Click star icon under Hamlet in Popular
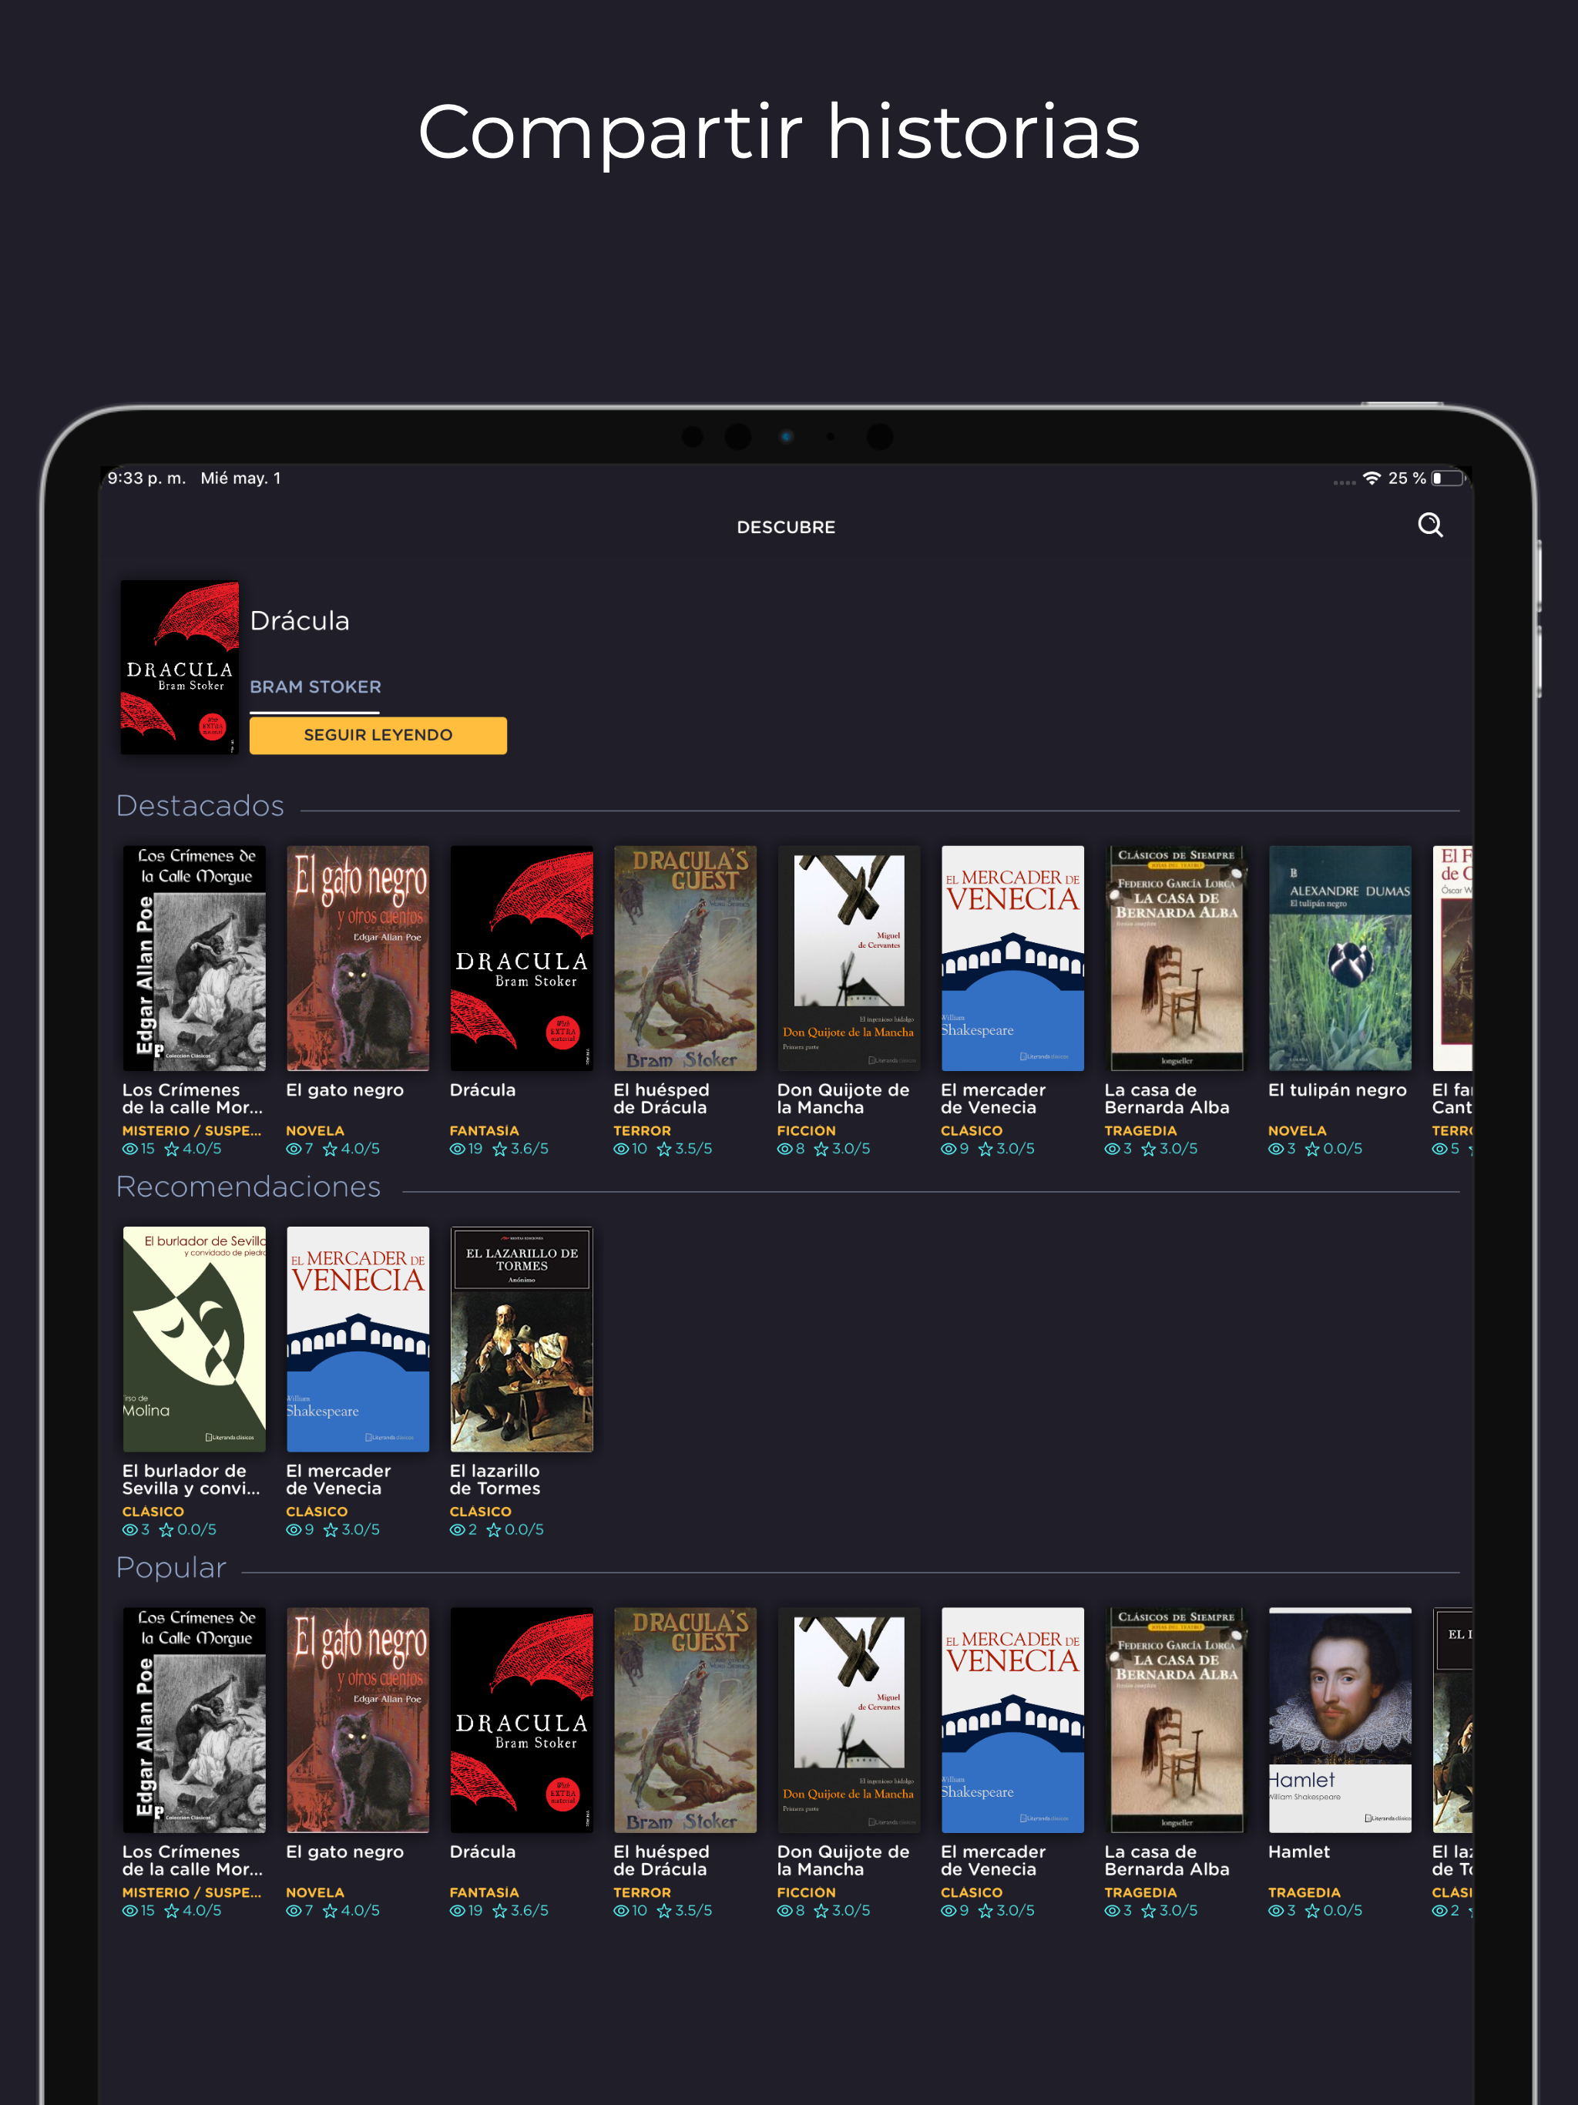Viewport: 1578px width, 2105px height. pos(1312,1910)
